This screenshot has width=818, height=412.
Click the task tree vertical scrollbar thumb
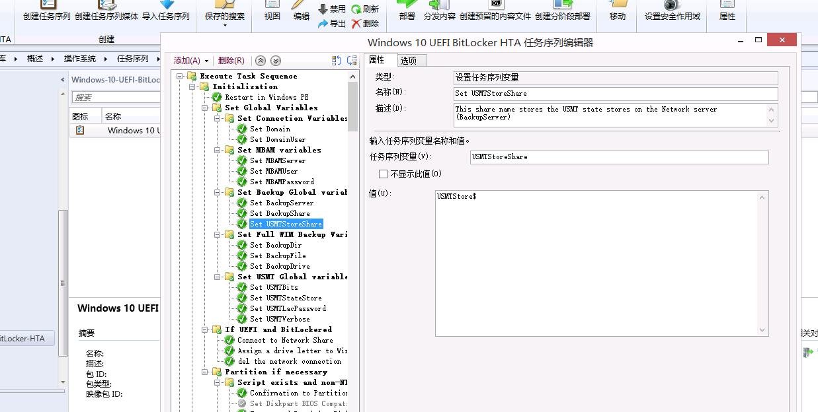click(353, 106)
